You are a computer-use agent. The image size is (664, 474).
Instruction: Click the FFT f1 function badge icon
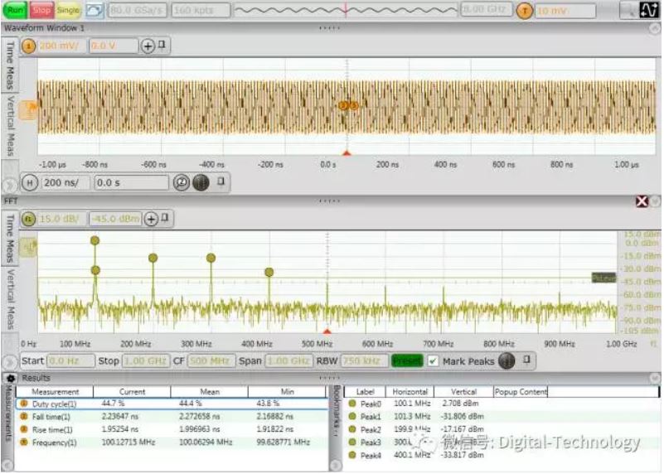[28, 219]
